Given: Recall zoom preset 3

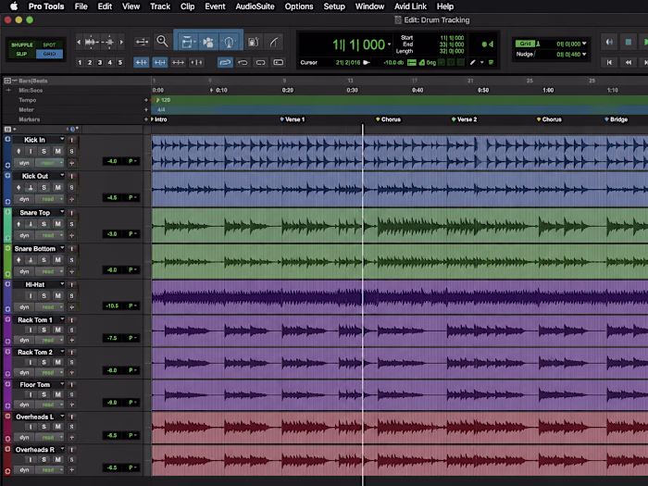Looking at the screenshot, I should pos(100,62).
